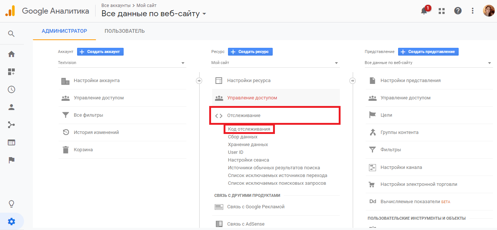Open Conversions flag icon in sidebar
The height and width of the screenshot is (230, 497).
click(x=11, y=160)
